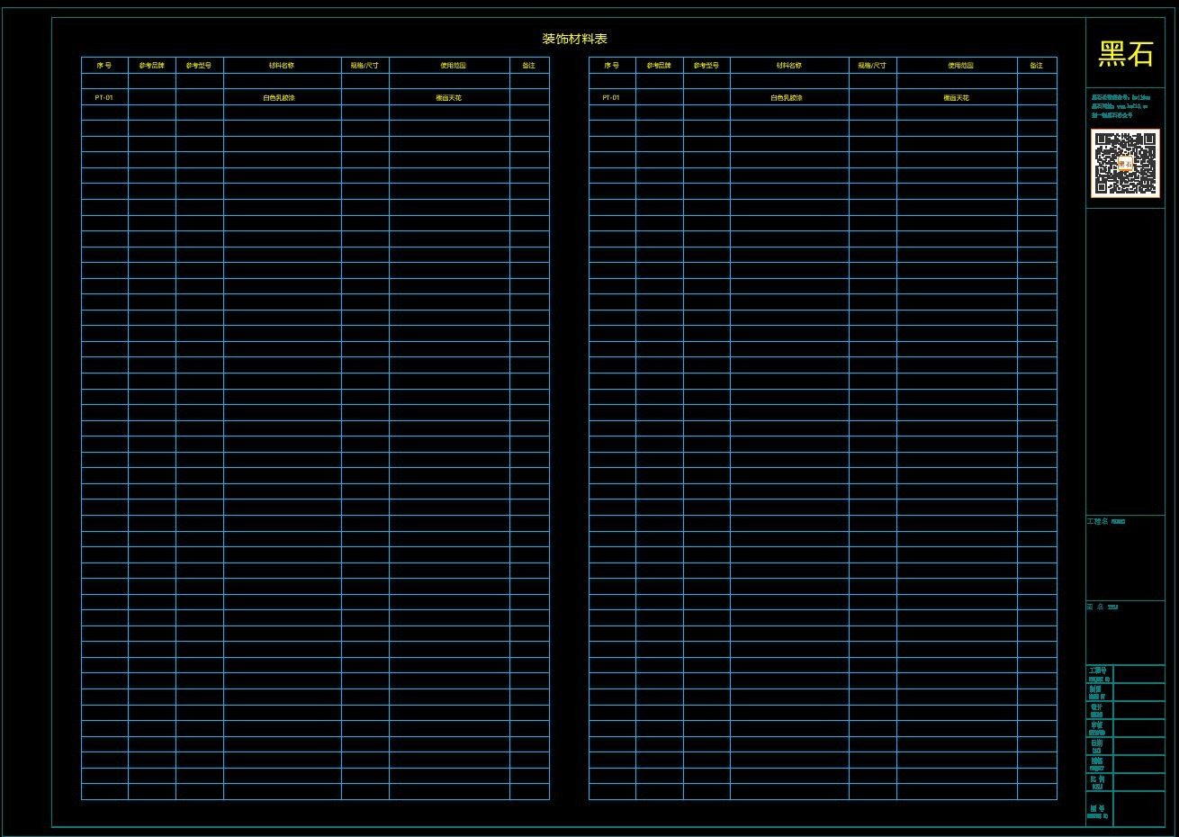Click 日期 label in title block
Screen dimensions: 1179x837
[x=1096, y=743]
